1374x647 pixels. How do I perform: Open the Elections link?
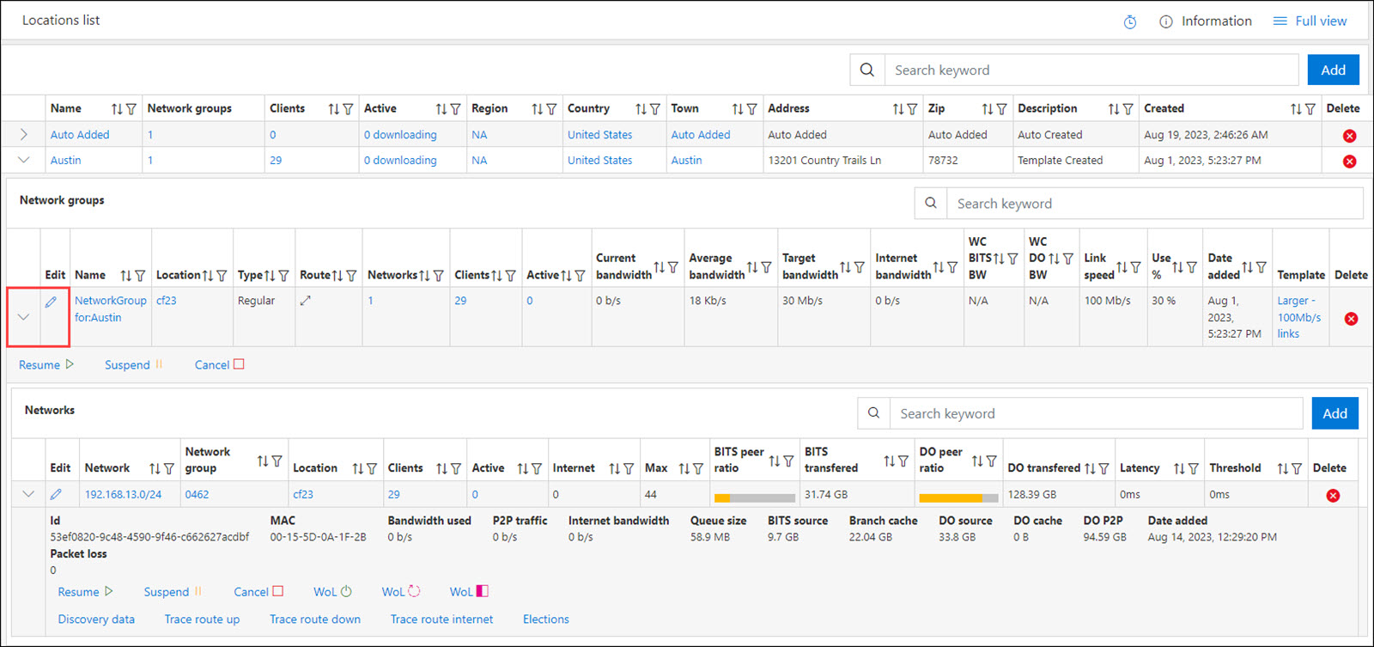[x=545, y=620]
